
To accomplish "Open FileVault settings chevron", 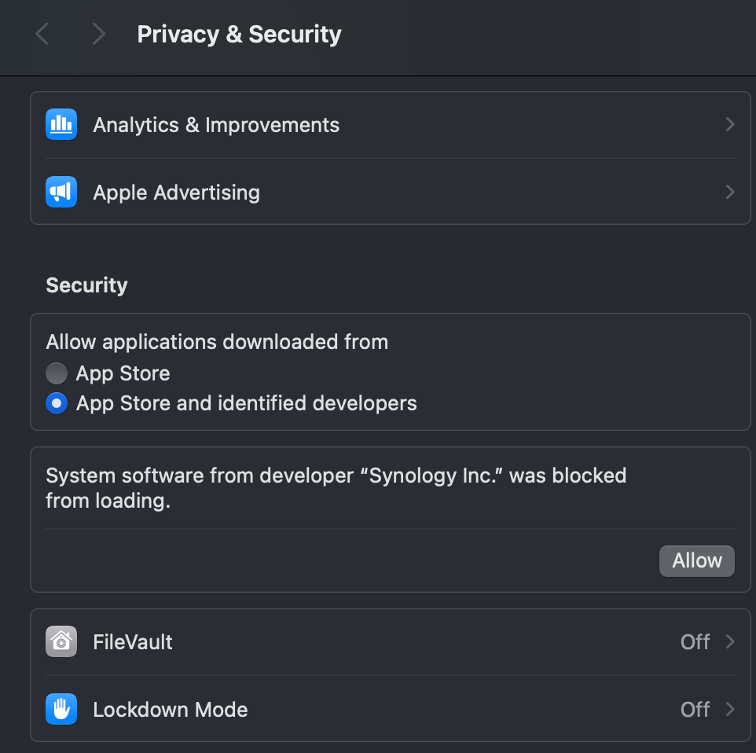I will [730, 641].
